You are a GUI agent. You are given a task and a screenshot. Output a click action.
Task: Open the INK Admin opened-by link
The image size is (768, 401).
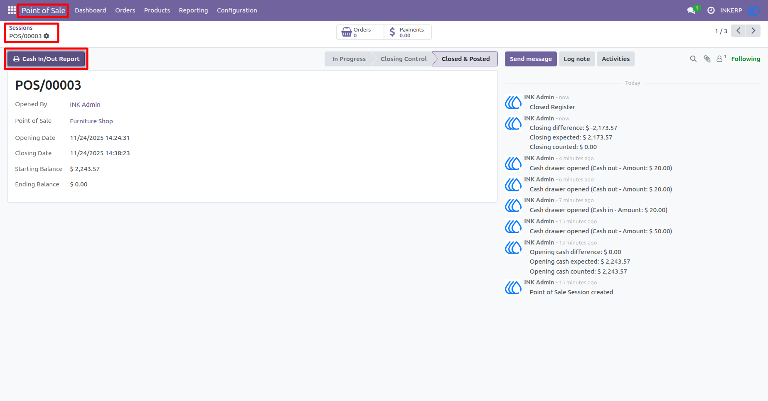tap(85, 105)
